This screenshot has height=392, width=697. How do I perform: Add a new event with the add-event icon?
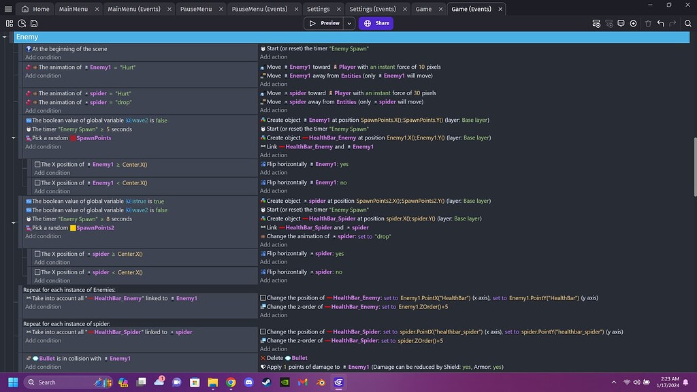point(597,23)
